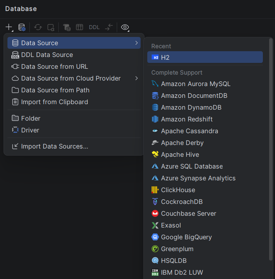Select the Driver menu item

coord(30,130)
